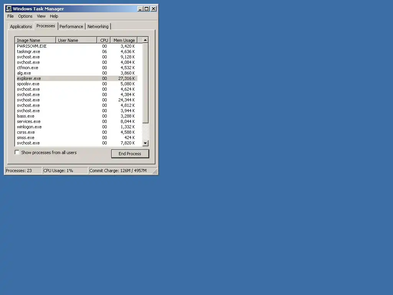The height and width of the screenshot is (295, 393).
Task: Select svchost.exe using 24,344 K
Action: 77,100
